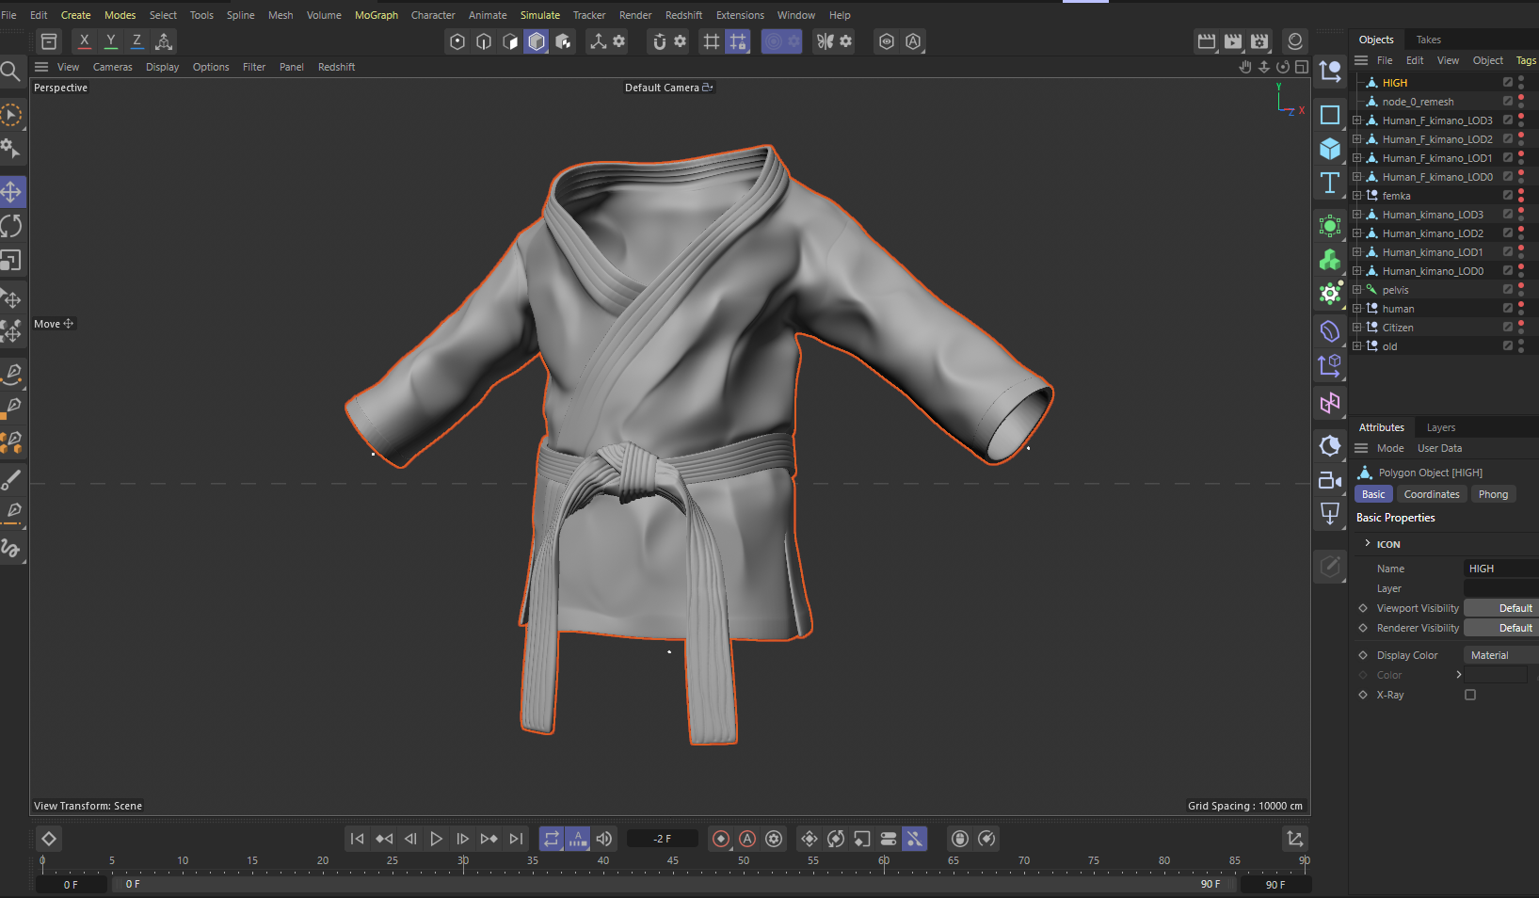Enable the X-Ray checkbox
The image size is (1539, 898).
tap(1470, 695)
